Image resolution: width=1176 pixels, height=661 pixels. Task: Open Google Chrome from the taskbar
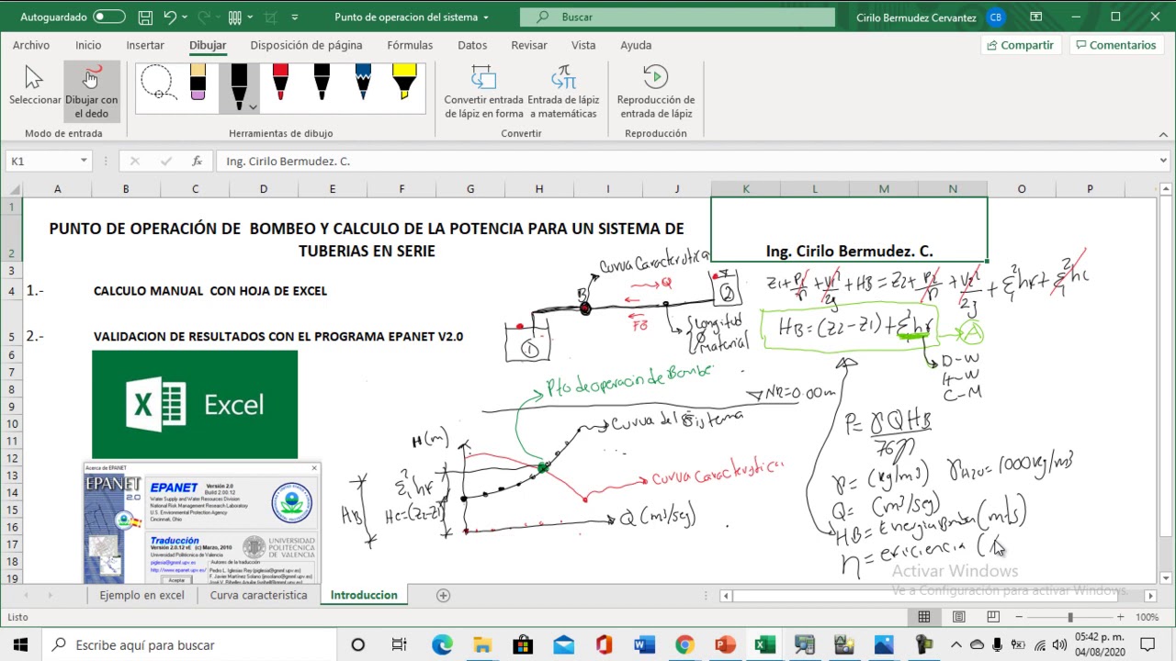[684, 644]
